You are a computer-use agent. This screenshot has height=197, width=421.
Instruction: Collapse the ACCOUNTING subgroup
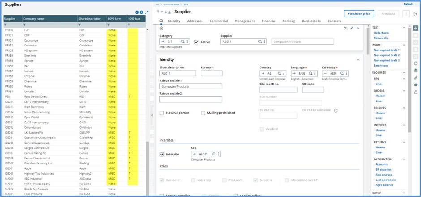404,159
